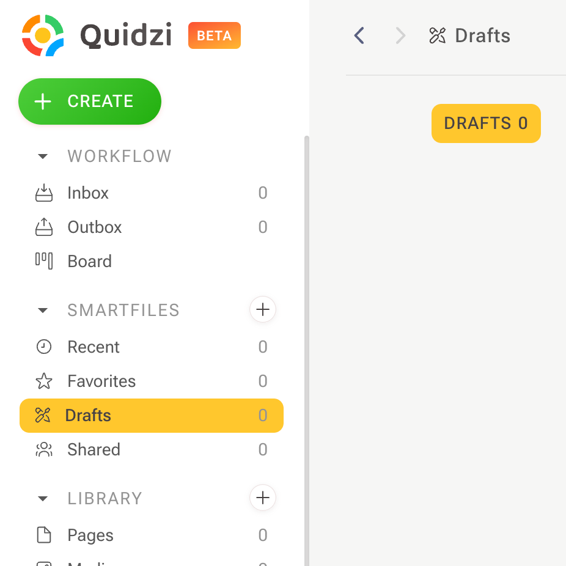This screenshot has width=566, height=566.
Task: Add a new Smartfile with plus button
Action: pyautogui.click(x=263, y=310)
